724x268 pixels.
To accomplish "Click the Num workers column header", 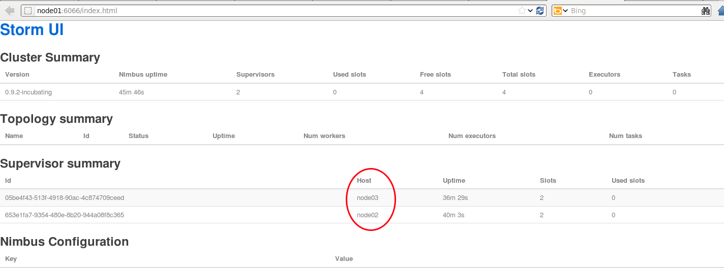I will click(x=324, y=136).
